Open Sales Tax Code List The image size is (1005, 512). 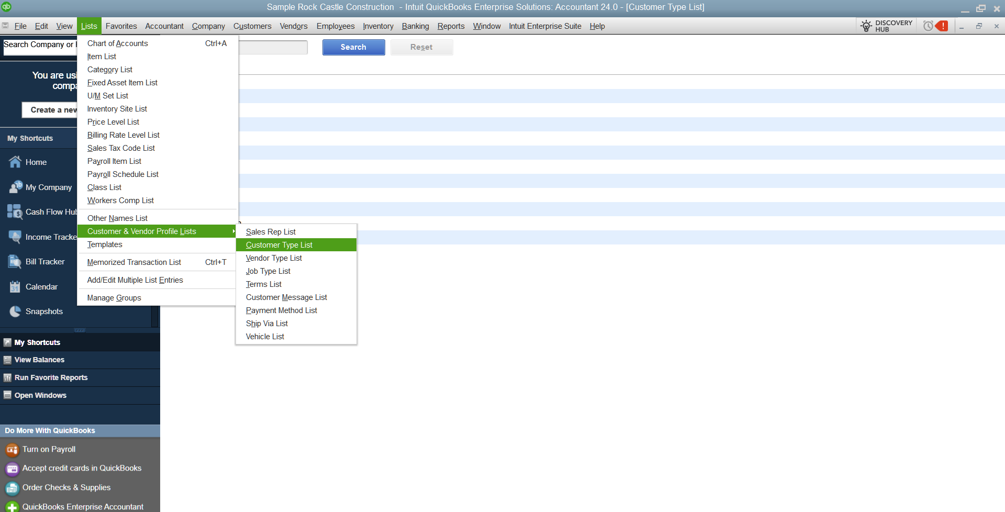157,148
